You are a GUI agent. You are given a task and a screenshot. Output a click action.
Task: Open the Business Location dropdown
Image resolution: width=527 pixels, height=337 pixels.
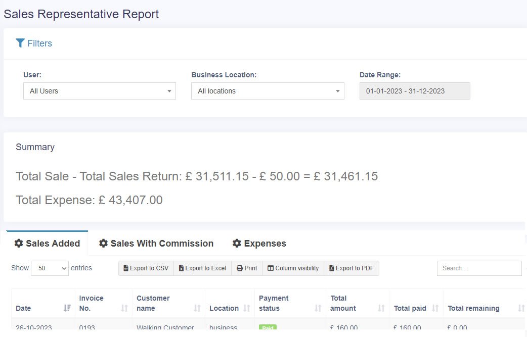268,91
